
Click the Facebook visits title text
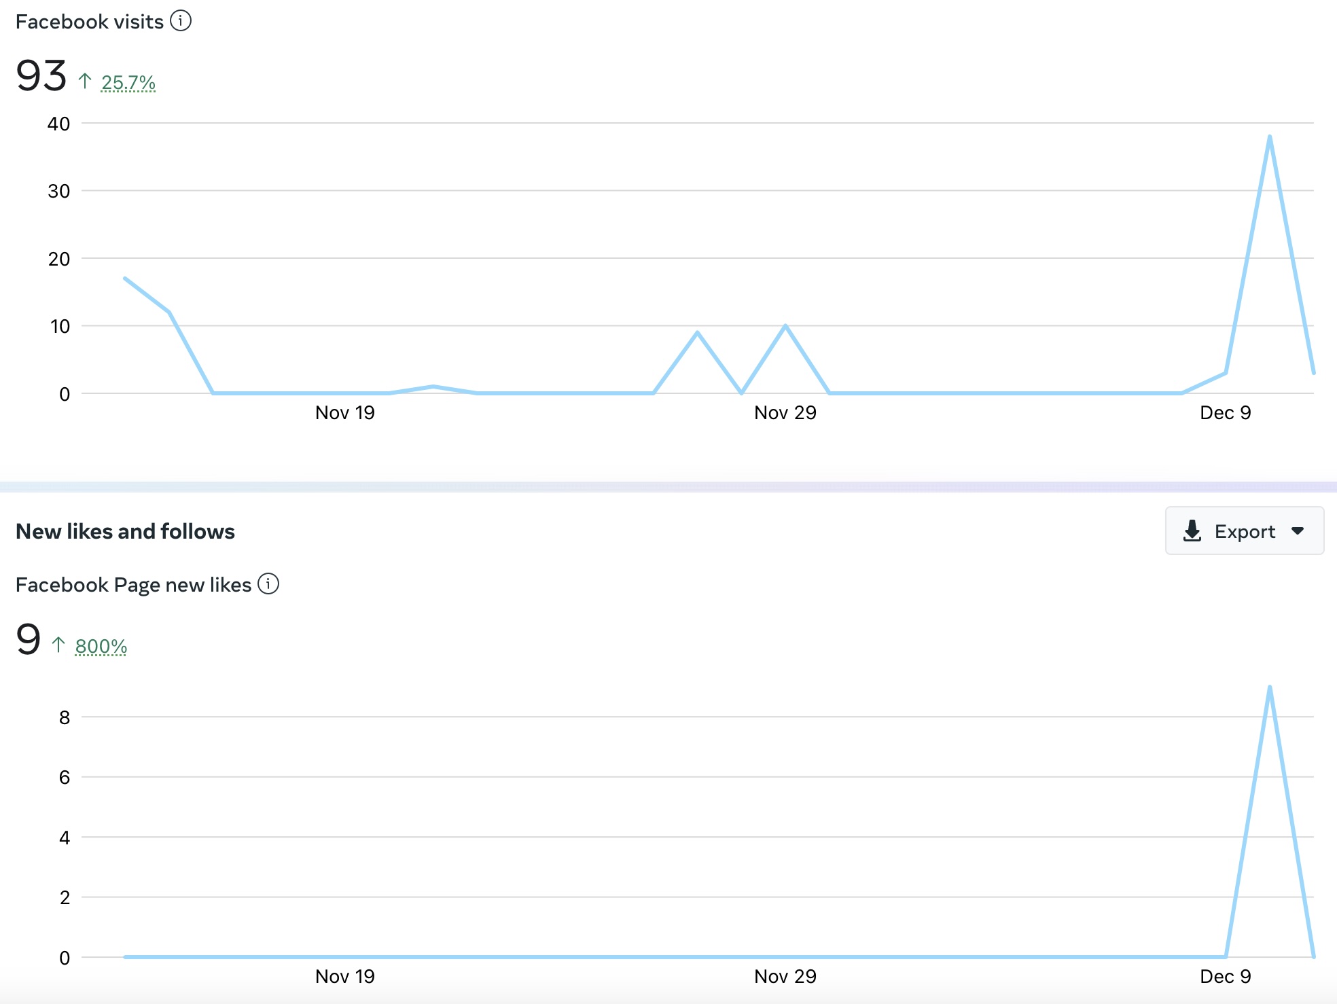(x=90, y=22)
